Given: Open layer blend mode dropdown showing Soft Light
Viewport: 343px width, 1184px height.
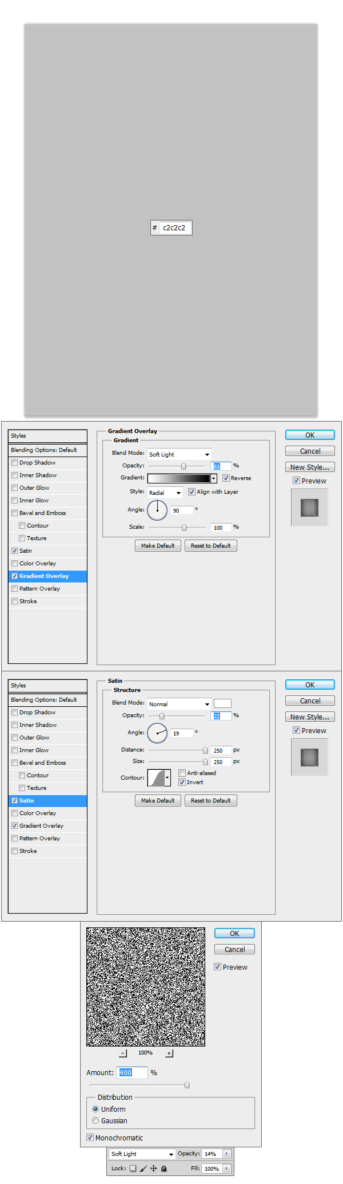Looking at the screenshot, I should 142,1154.
